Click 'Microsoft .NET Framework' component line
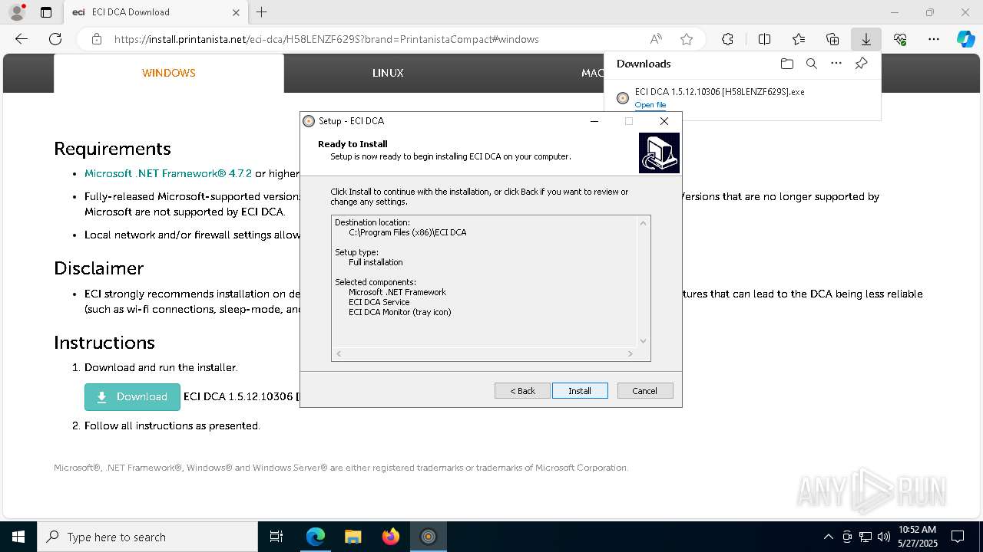This screenshot has width=983, height=552. coord(397,292)
